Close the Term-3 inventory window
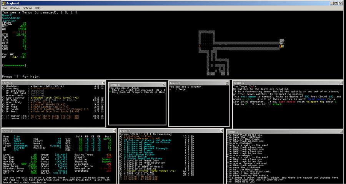The width and height of the screenshot is (346, 184). click(x=221, y=131)
